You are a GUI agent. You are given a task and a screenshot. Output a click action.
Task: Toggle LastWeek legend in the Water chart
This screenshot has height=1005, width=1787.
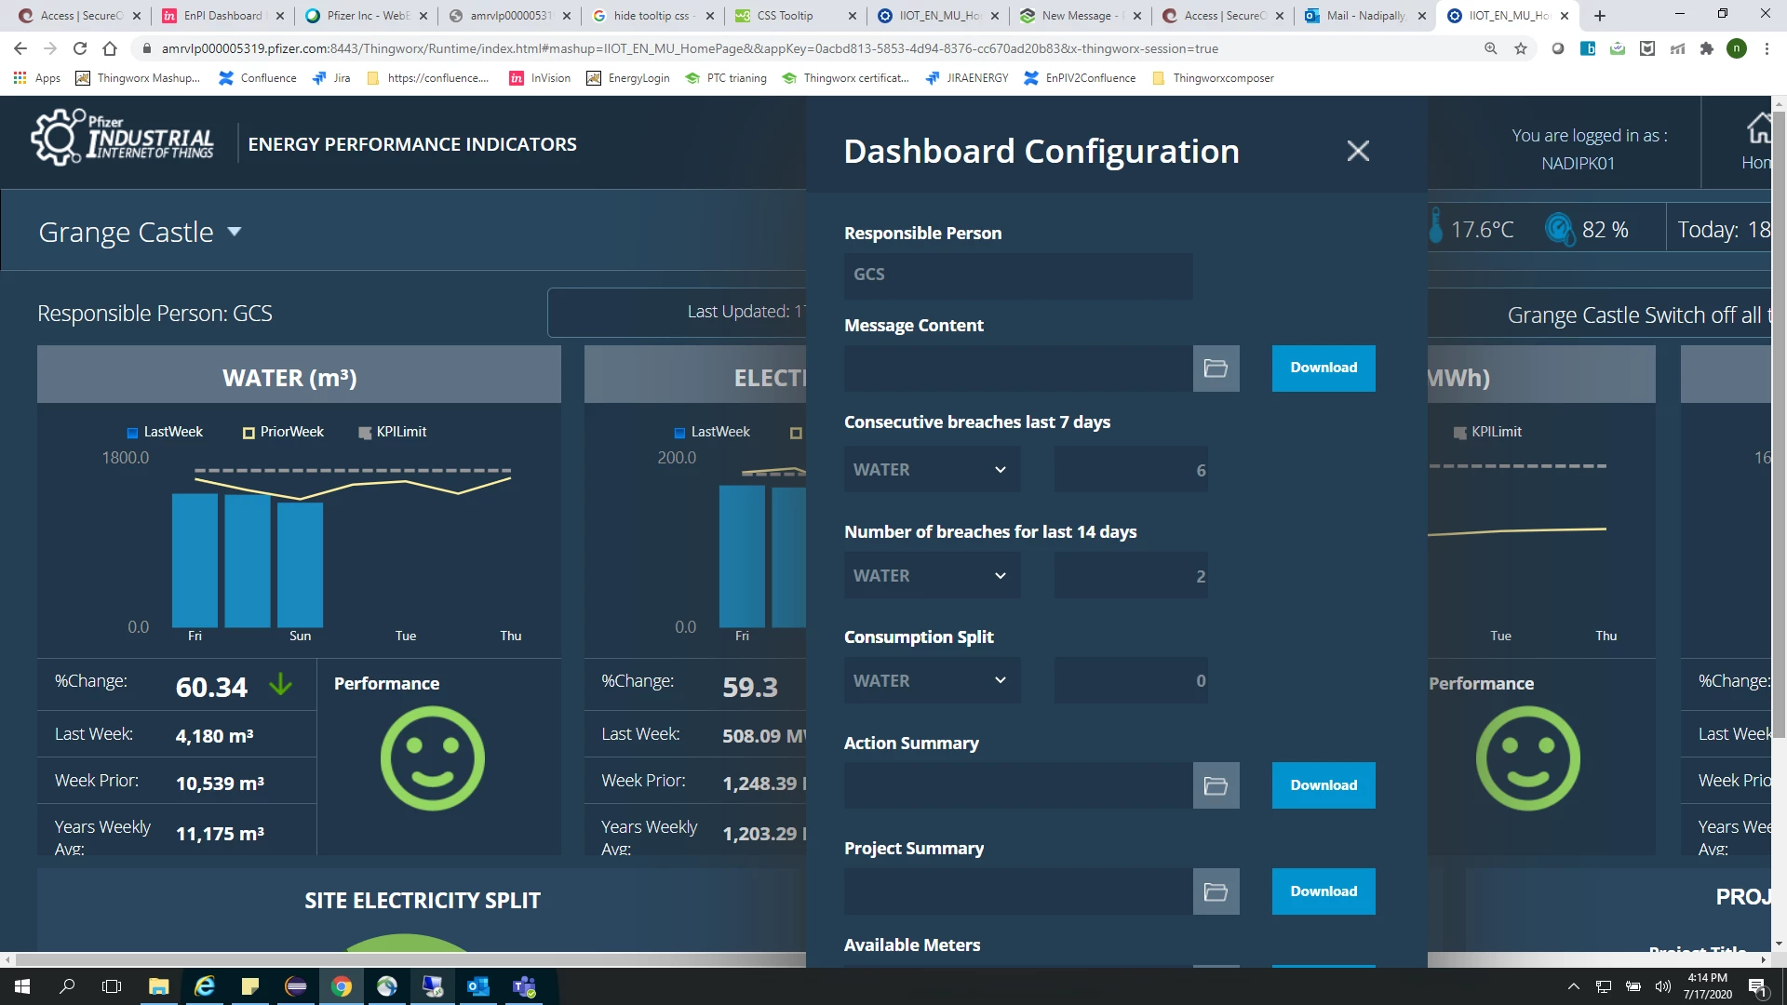point(165,432)
